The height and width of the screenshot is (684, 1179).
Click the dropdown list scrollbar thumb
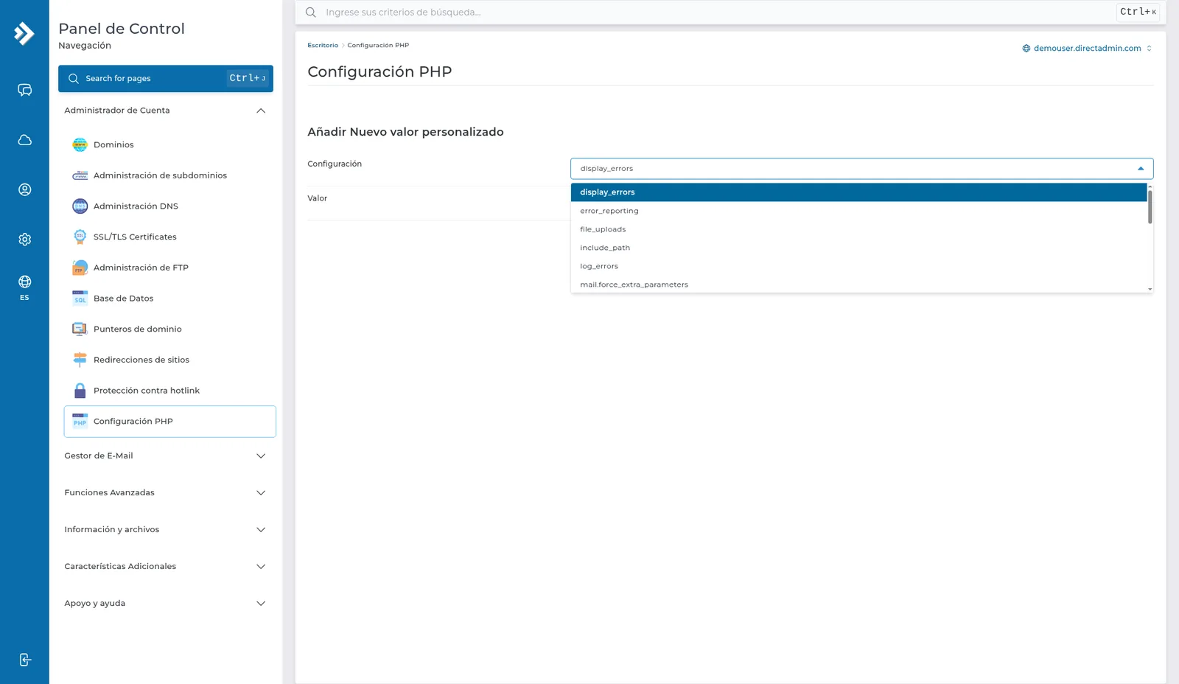click(1150, 207)
